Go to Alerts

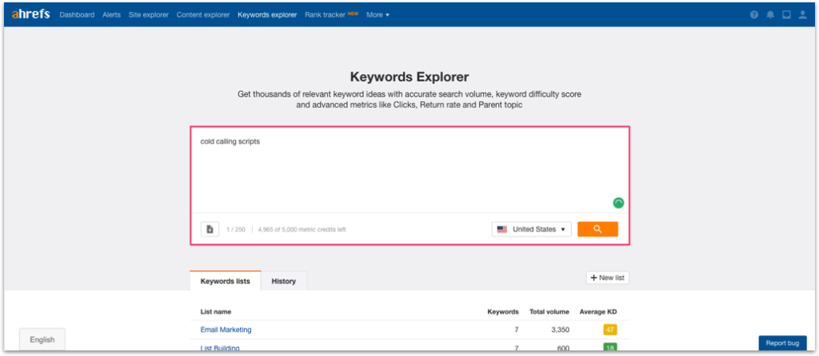point(111,14)
